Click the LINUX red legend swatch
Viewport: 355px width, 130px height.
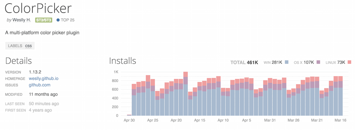click(349, 62)
